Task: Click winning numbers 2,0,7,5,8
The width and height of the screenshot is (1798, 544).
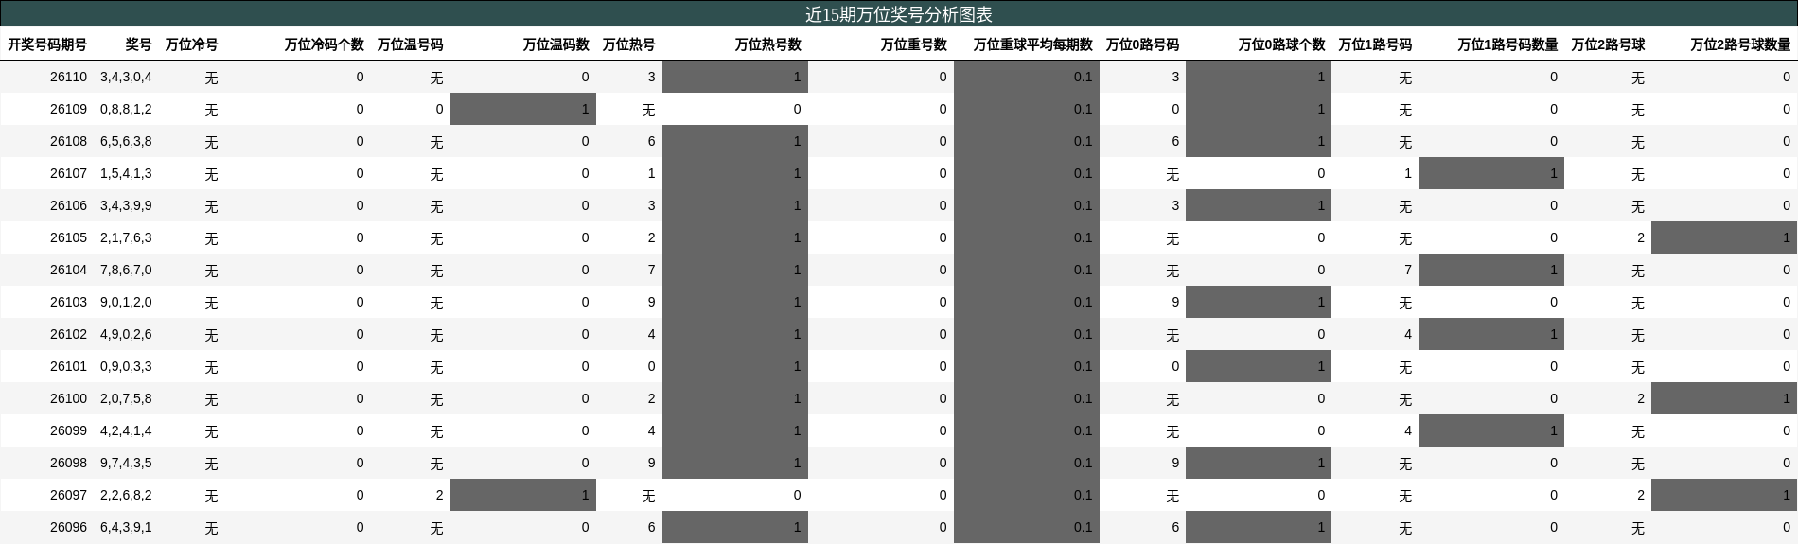Action: click(126, 398)
